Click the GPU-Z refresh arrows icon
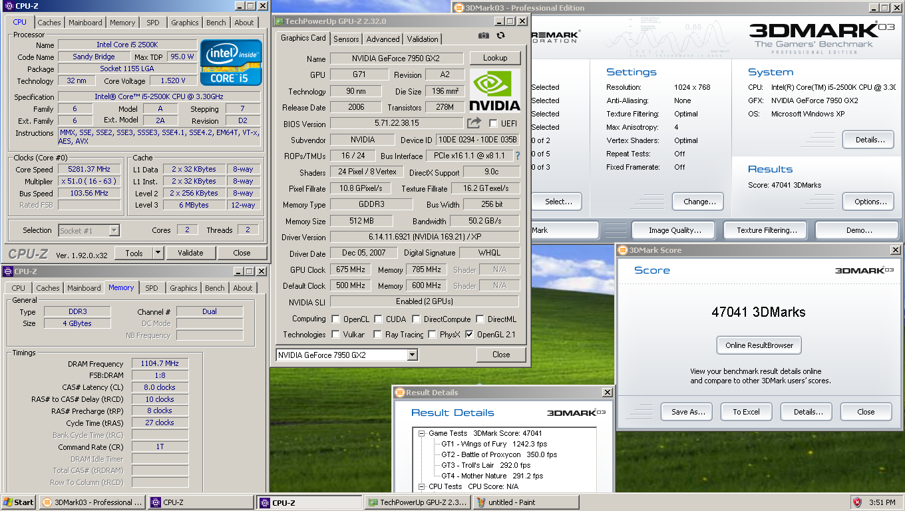This screenshot has width=905, height=511. click(500, 35)
